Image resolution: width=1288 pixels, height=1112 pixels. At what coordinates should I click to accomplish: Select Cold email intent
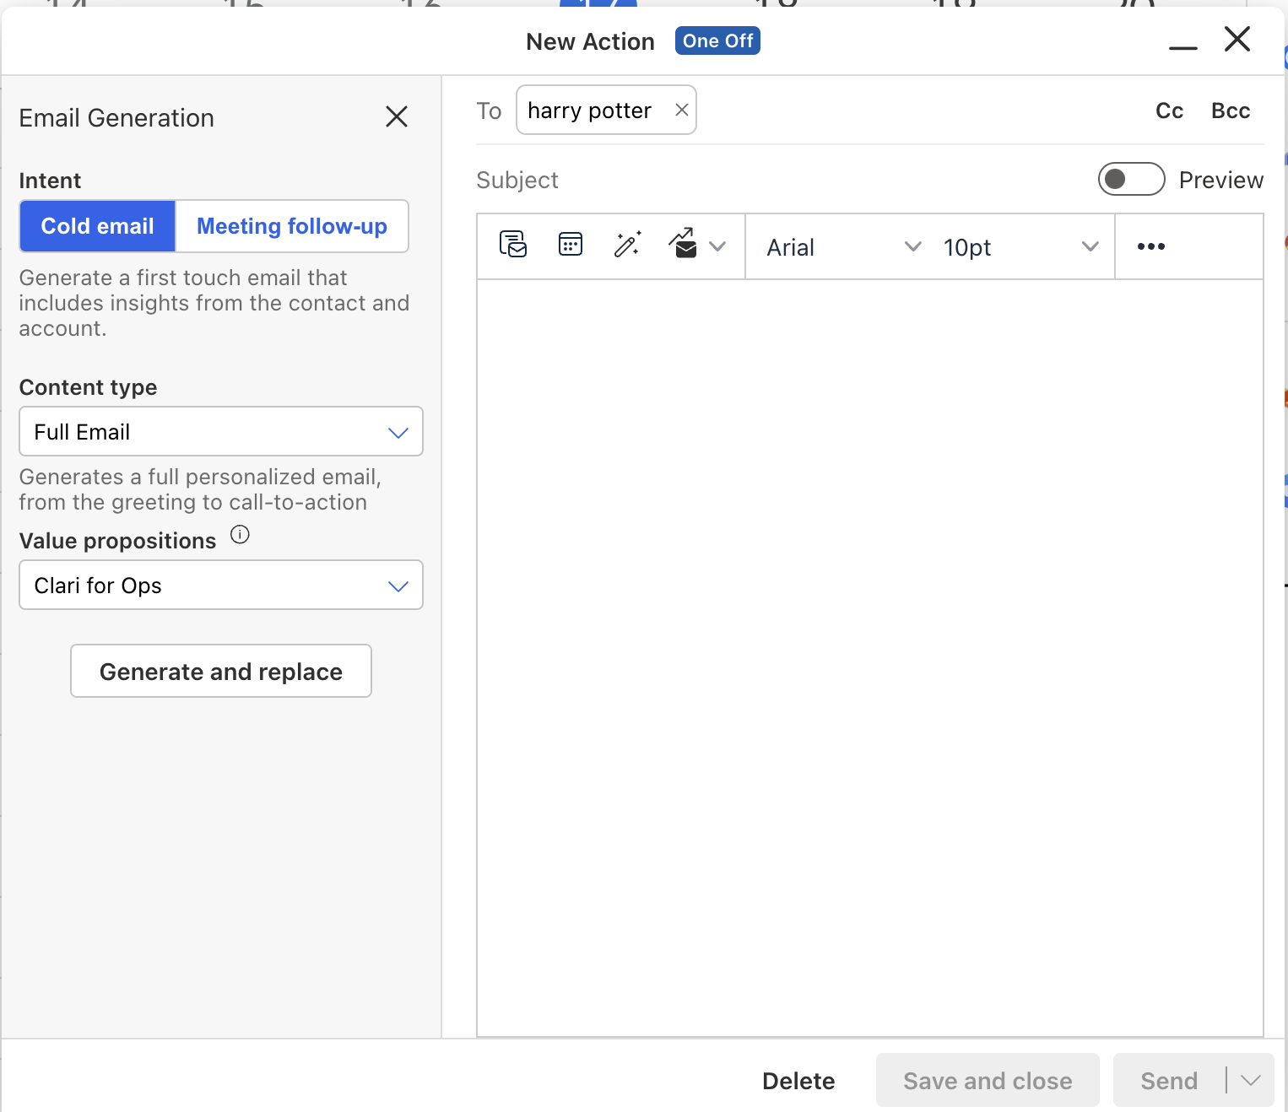tap(98, 226)
